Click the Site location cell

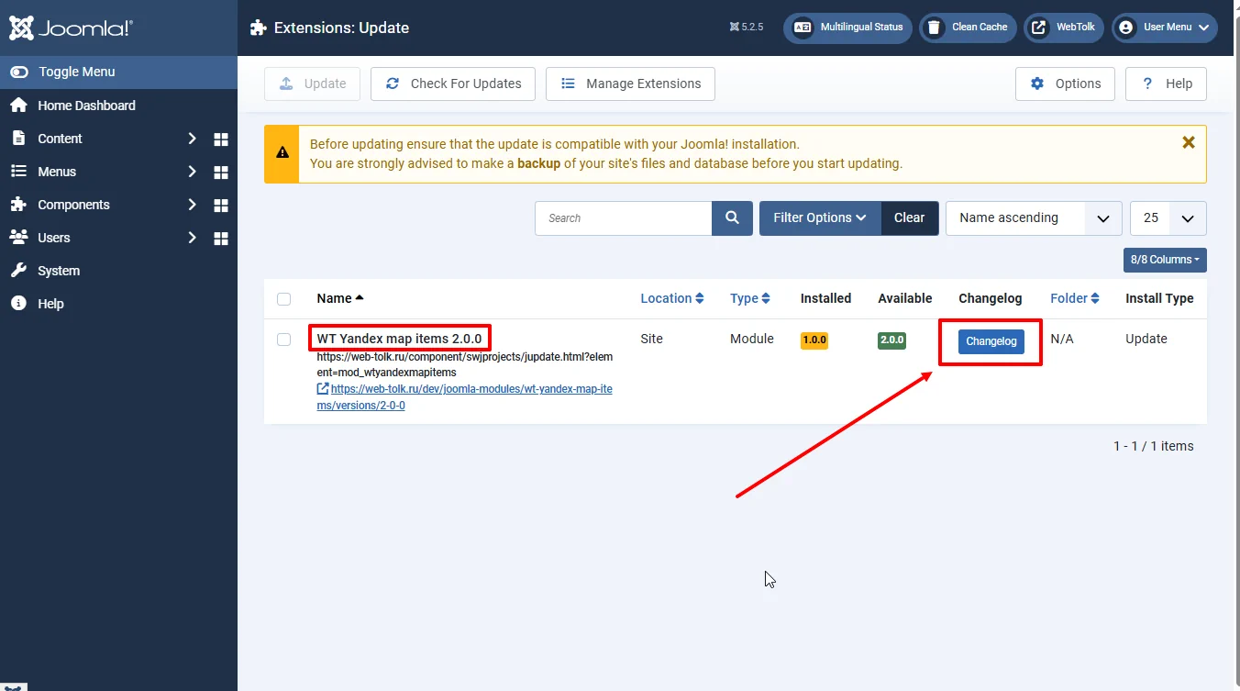coord(651,339)
